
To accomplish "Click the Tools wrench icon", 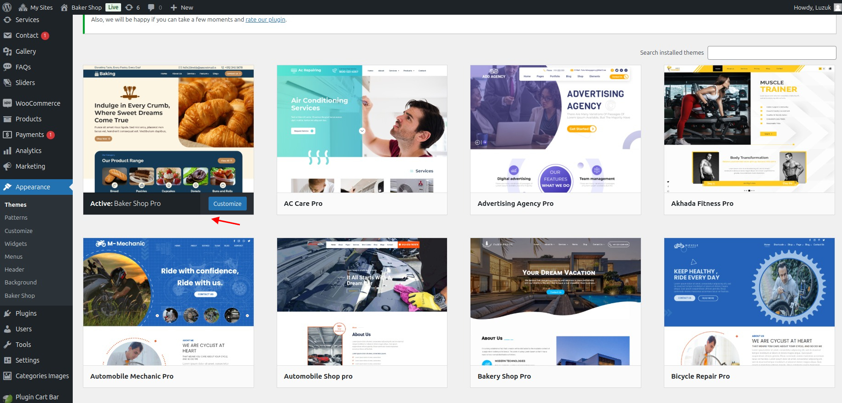I will click(x=7, y=345).
